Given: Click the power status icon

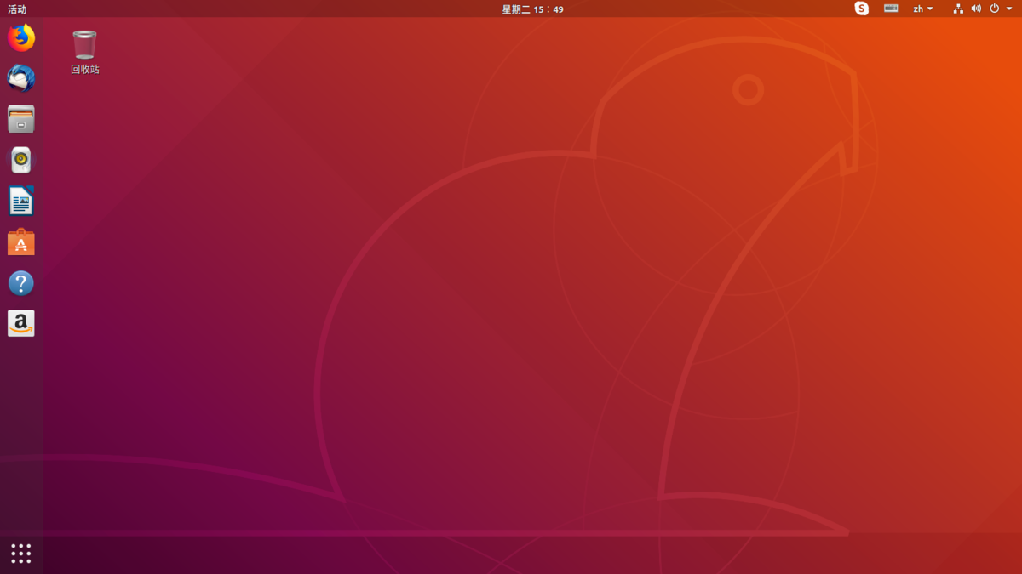Looking at the screenshot, I should pyautogui.click(x=993, y=9).
